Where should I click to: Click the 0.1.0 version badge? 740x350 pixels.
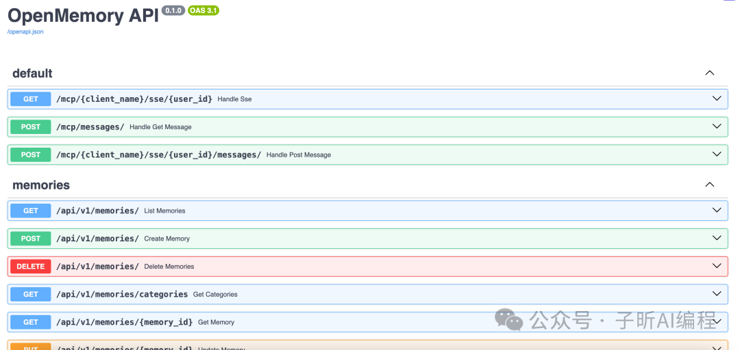click(x=173, y=10)
